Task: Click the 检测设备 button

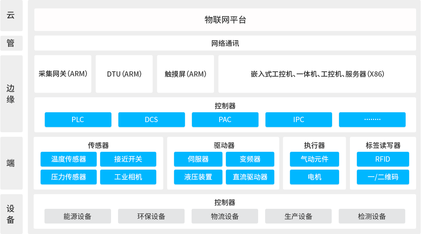Action: (x=372, y=216)
